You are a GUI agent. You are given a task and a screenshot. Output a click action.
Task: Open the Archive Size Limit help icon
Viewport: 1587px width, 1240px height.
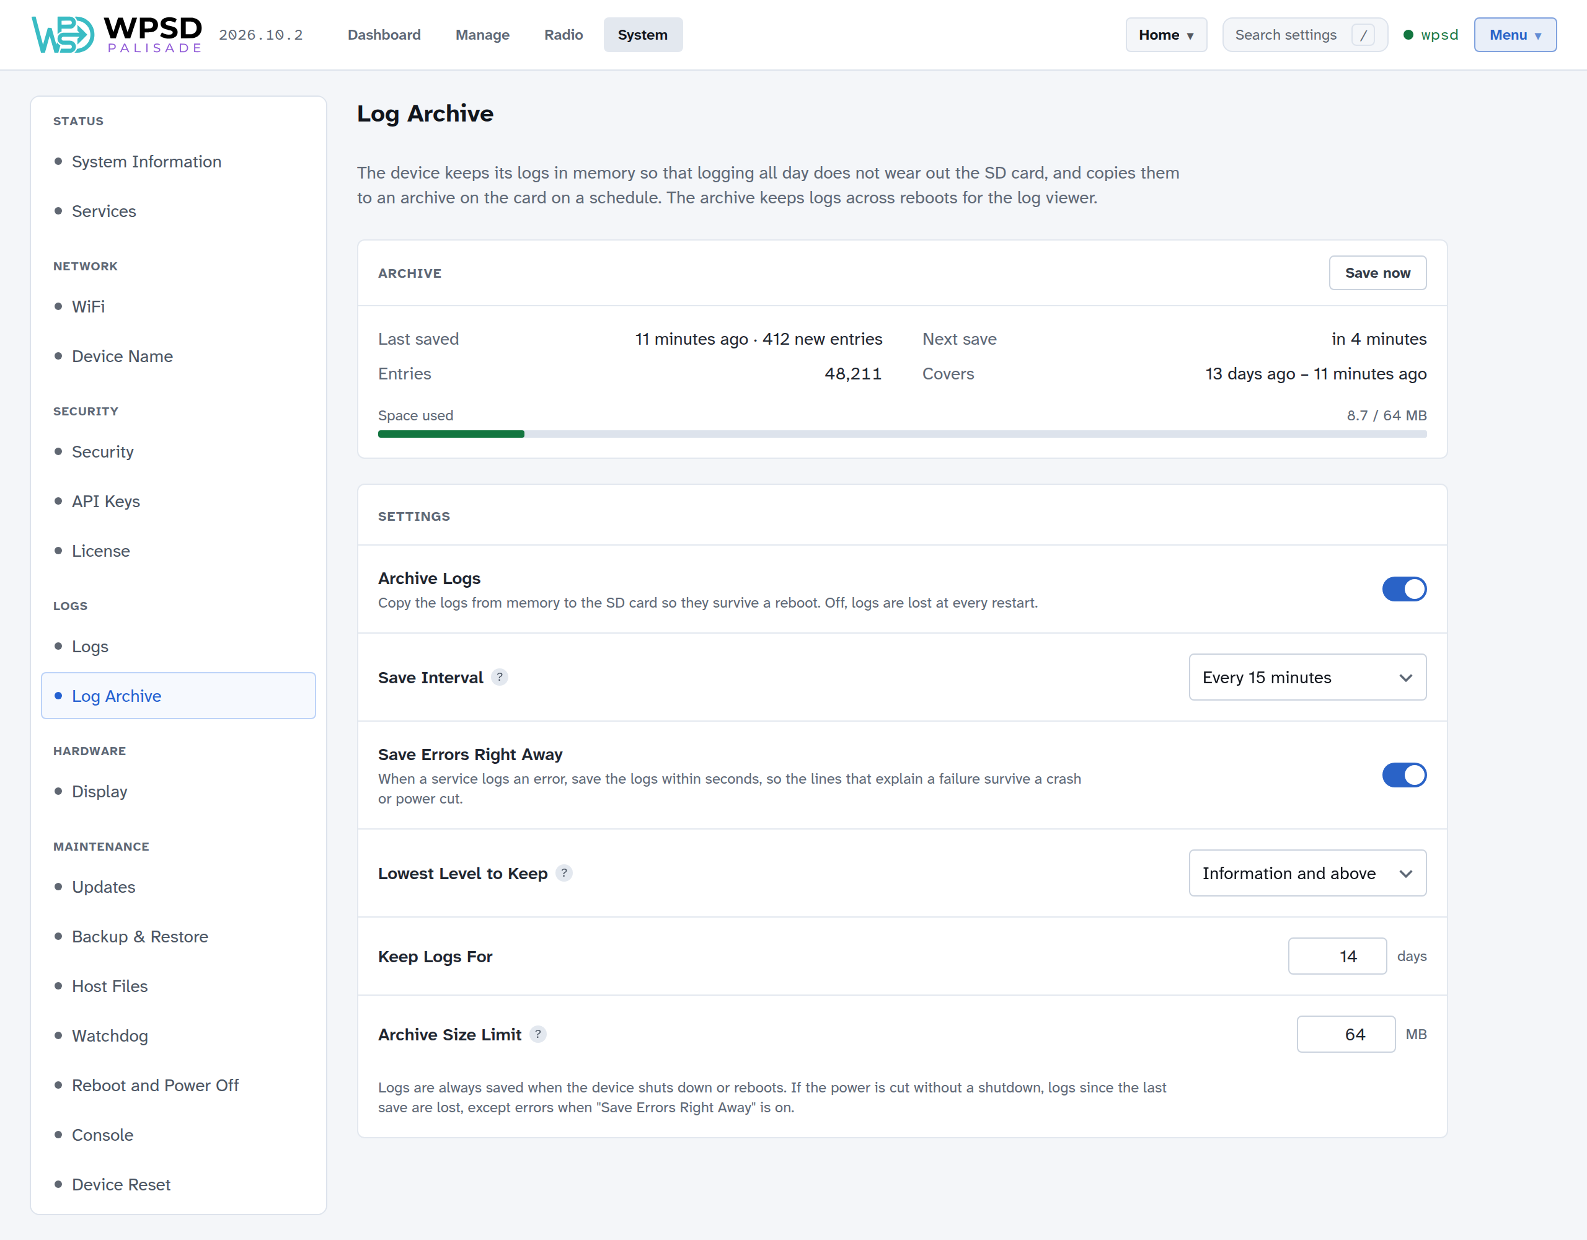(x=537, y=1034)
